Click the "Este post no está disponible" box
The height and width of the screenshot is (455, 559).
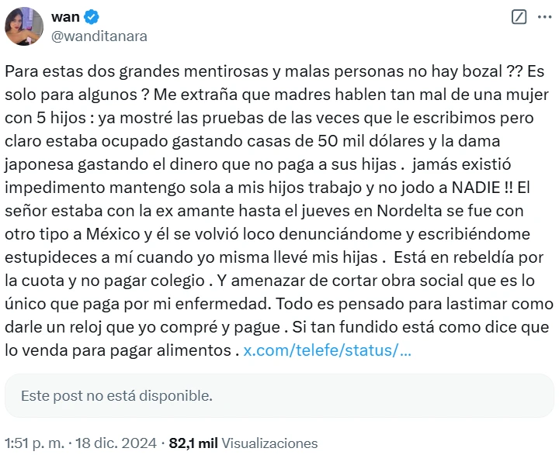pos(279,395)
